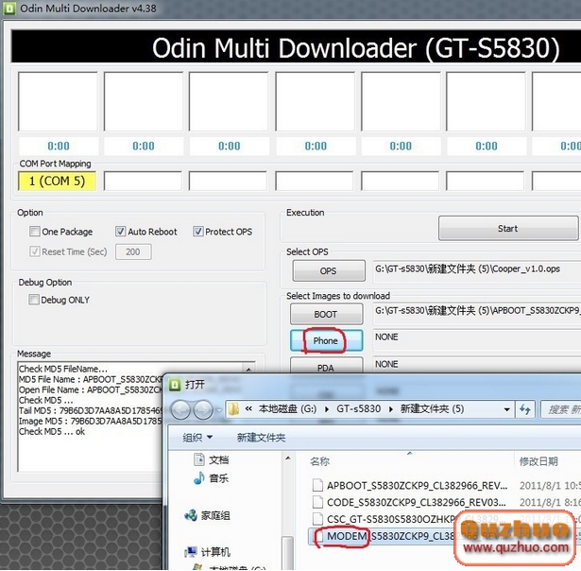Open the 文档 library in the sidebar
This screenshot has height=571, width=581.
[x=218, y=459]
